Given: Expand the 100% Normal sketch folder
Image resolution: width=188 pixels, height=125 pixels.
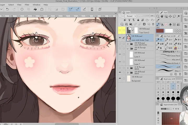Looking at the screenshot, I should [128, 72].
